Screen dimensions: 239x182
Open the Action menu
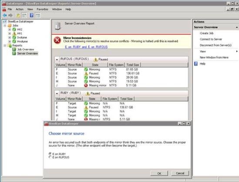(x=20, y=9)
